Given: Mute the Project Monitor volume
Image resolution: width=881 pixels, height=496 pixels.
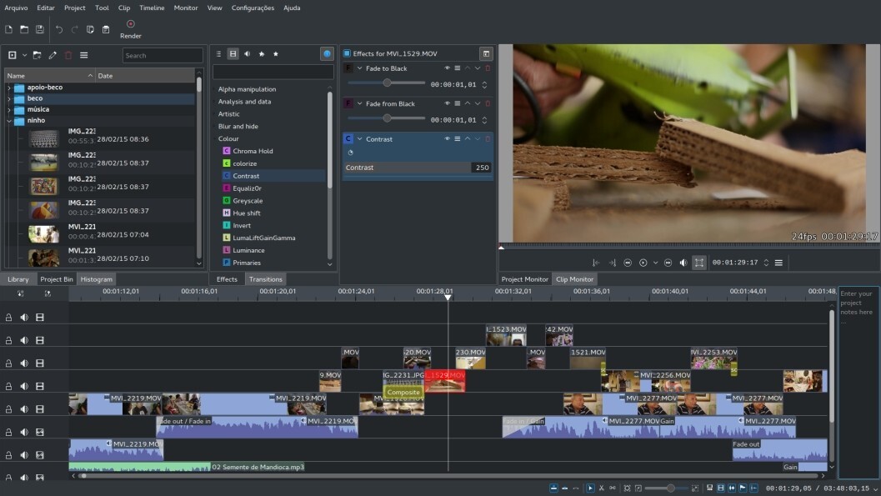Looking at the screenshot, I should (x=683, y=262).
